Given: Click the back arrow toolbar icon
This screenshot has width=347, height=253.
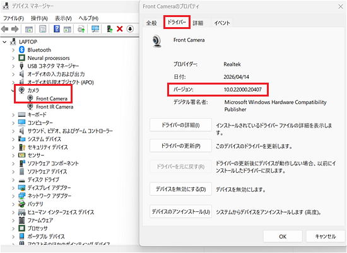Looking at the screenshot, I should pos(5,29).
